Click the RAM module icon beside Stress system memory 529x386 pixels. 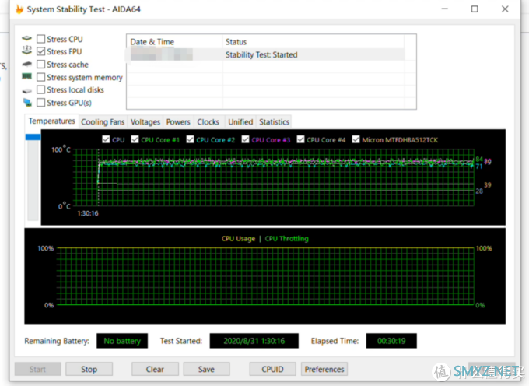(x=26, y=76)
